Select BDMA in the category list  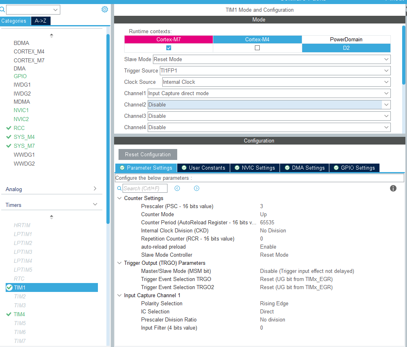point(21,43)
